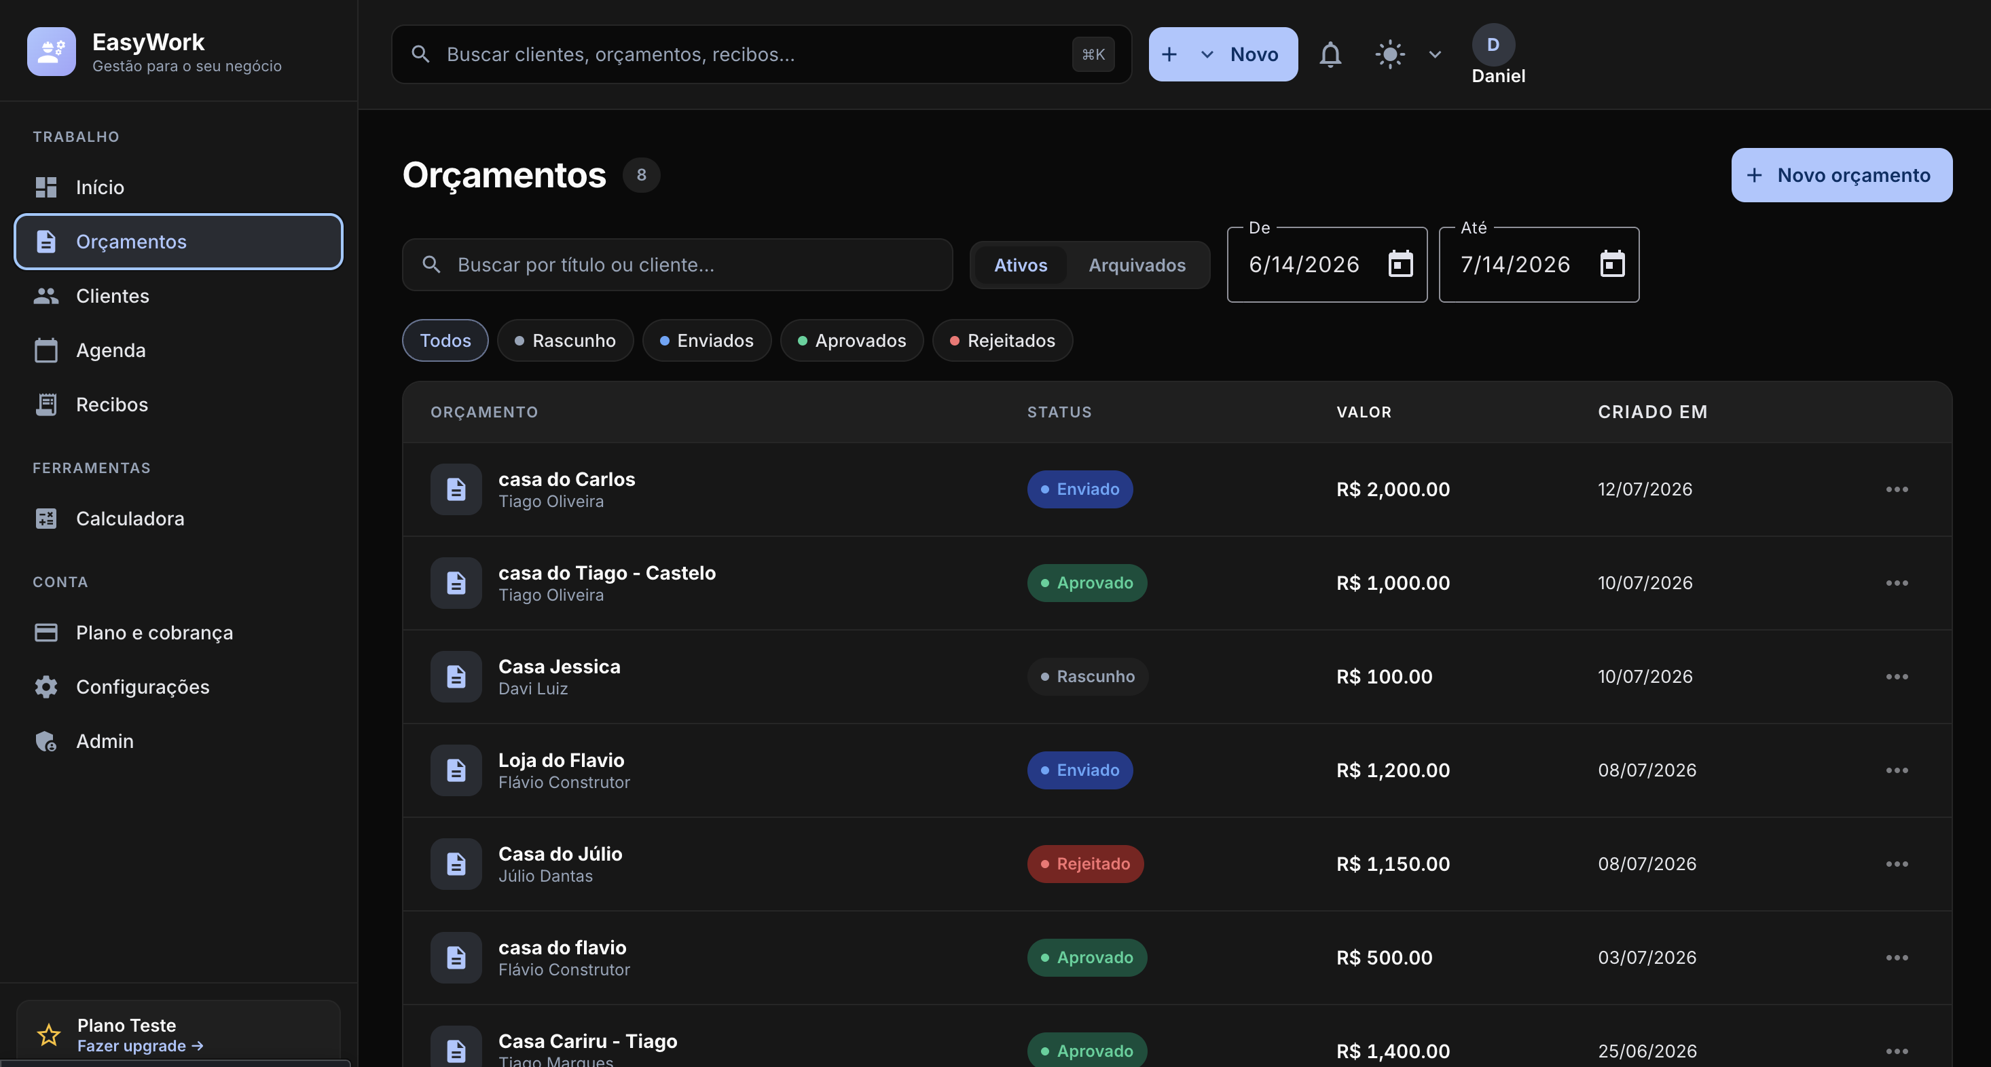Image resolution: width=1991 pixels, height=1067 pixels.
Task: Filter by Aprovados chip
Action: pyautogui.click(x=852, y=341)
